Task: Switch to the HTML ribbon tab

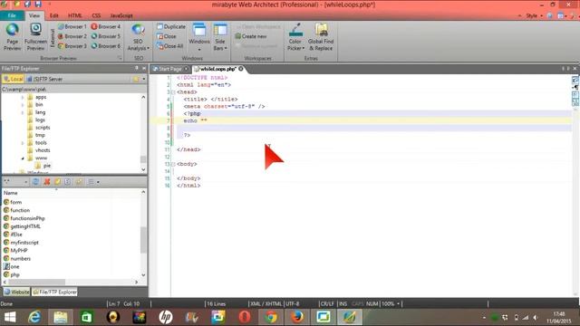Action: [x=74, y=15]
